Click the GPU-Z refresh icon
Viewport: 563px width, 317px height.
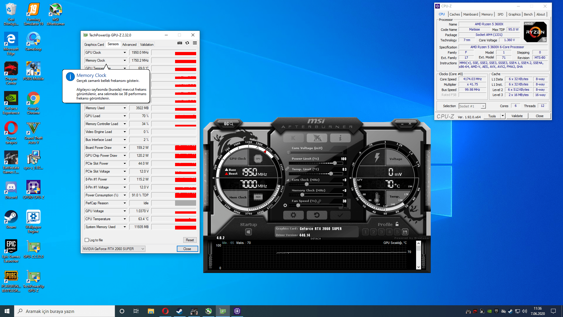(187, 43)
